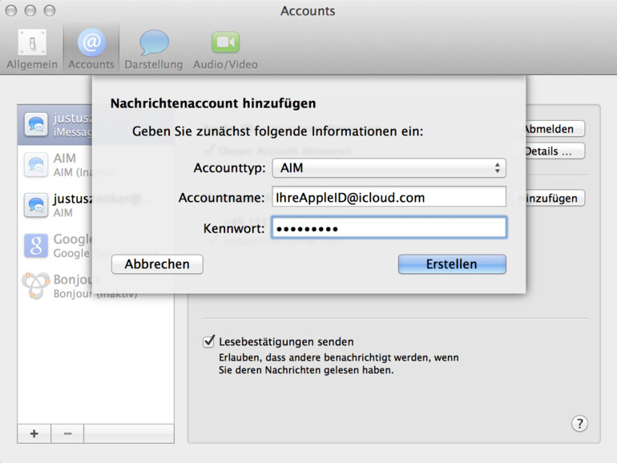This screenshot has height=463, width=617.
Task: Click the Accountname input field
Action: tap(389, 197)
